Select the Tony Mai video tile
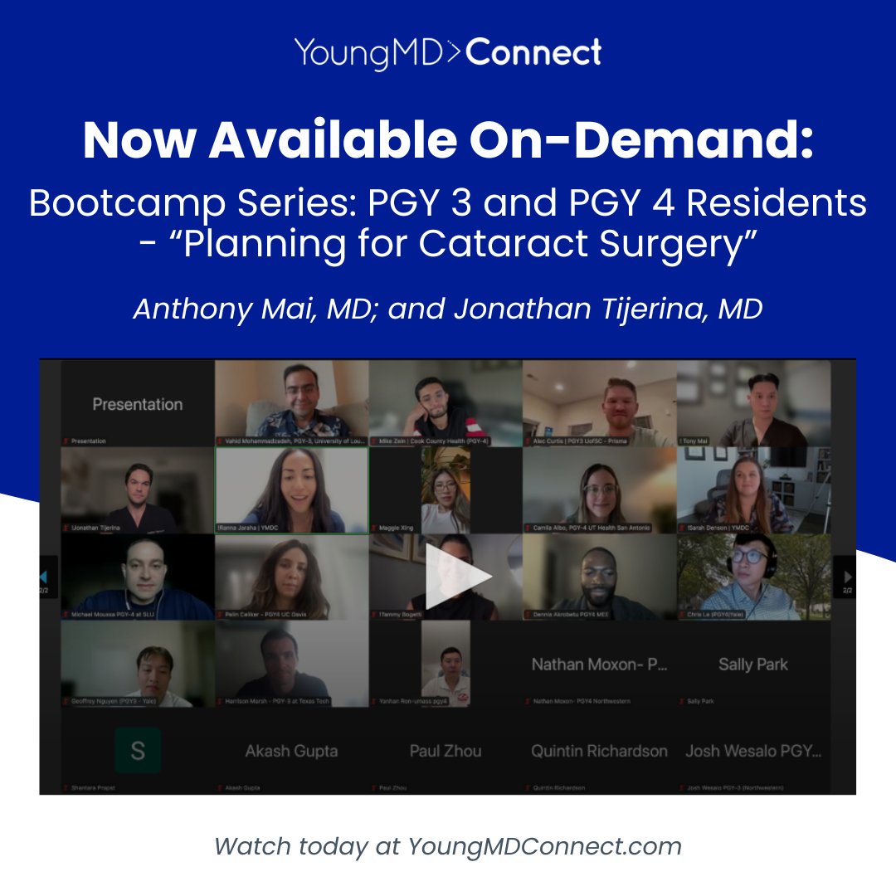Screen dimensions: 896x896 753,403
